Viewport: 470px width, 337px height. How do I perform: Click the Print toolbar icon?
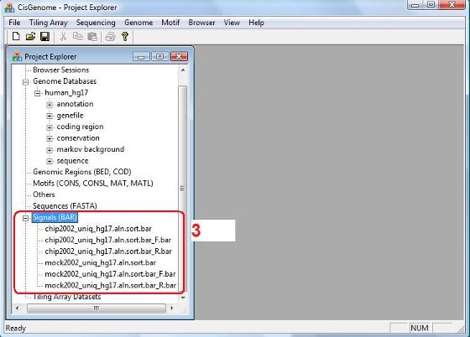(x=110, y=37)
